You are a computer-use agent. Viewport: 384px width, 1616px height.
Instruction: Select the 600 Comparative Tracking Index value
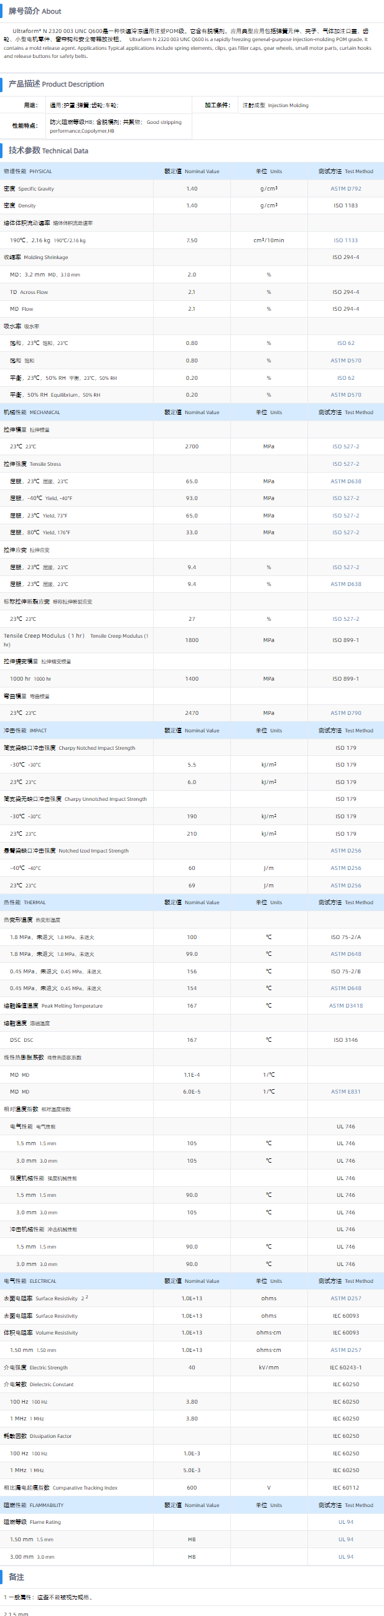pos(192,1487)
